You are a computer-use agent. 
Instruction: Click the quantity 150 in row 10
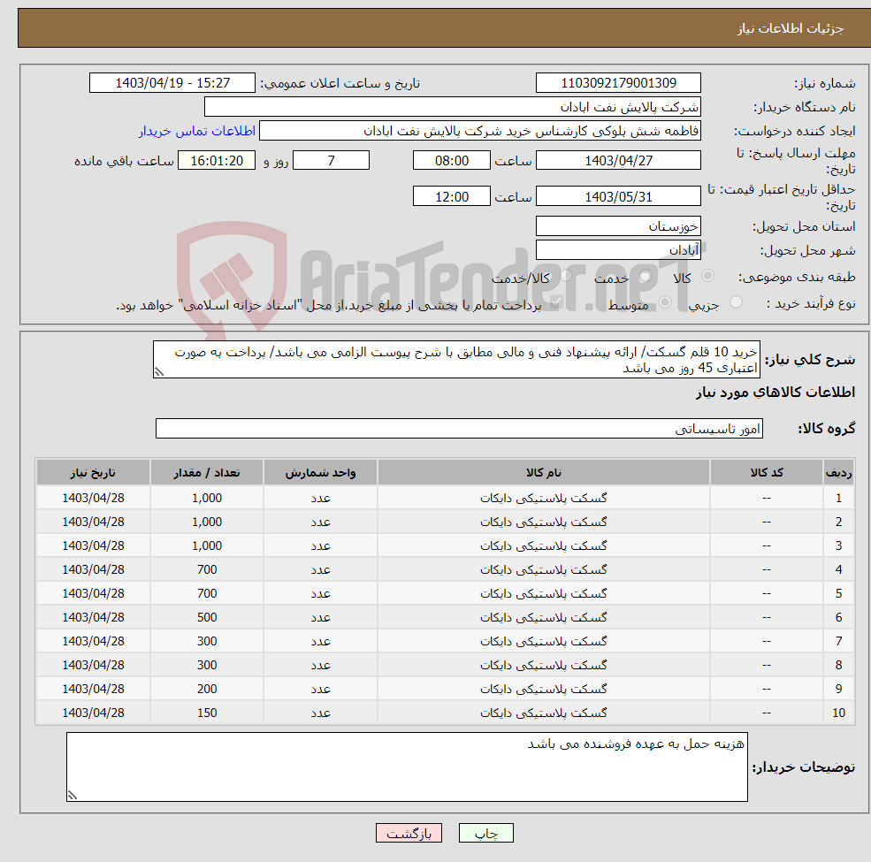[x=207, y=713]
